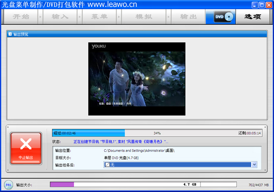This screenshot has height=192, width=274.
Task: Click the purple output size bar
Action: click(62, 184)
